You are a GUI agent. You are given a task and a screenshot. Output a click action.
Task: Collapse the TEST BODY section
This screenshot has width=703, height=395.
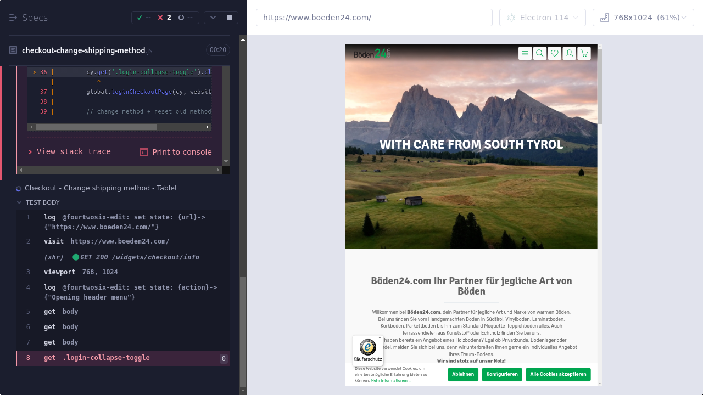click(20, 202)
